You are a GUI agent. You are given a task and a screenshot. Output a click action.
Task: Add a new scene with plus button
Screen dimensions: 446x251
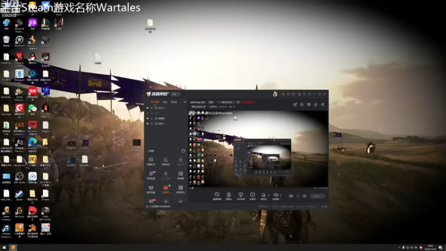[x=185, y=102]
